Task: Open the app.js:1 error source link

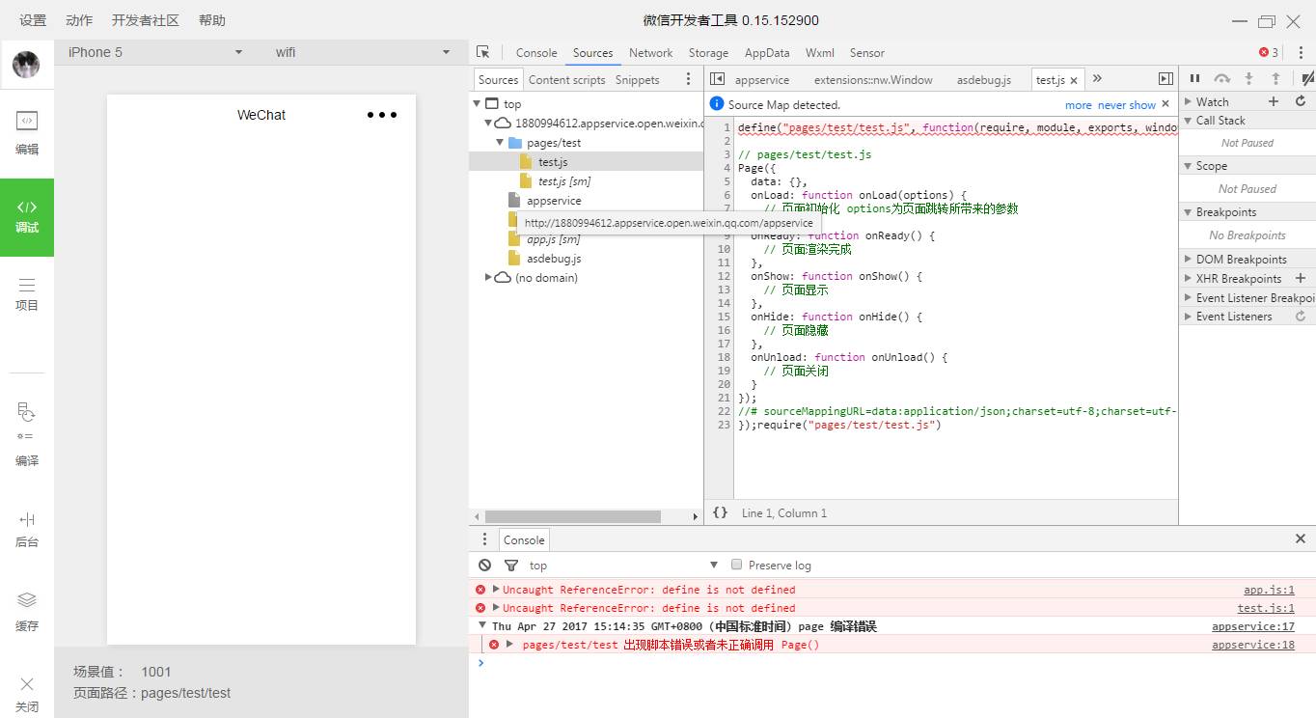Action: pos(1268,590)
